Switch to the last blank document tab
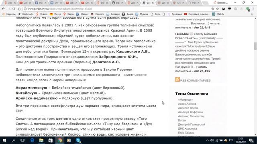Image resolution: width=257 pixels, height=144 pixels. (x=194, y=3)
